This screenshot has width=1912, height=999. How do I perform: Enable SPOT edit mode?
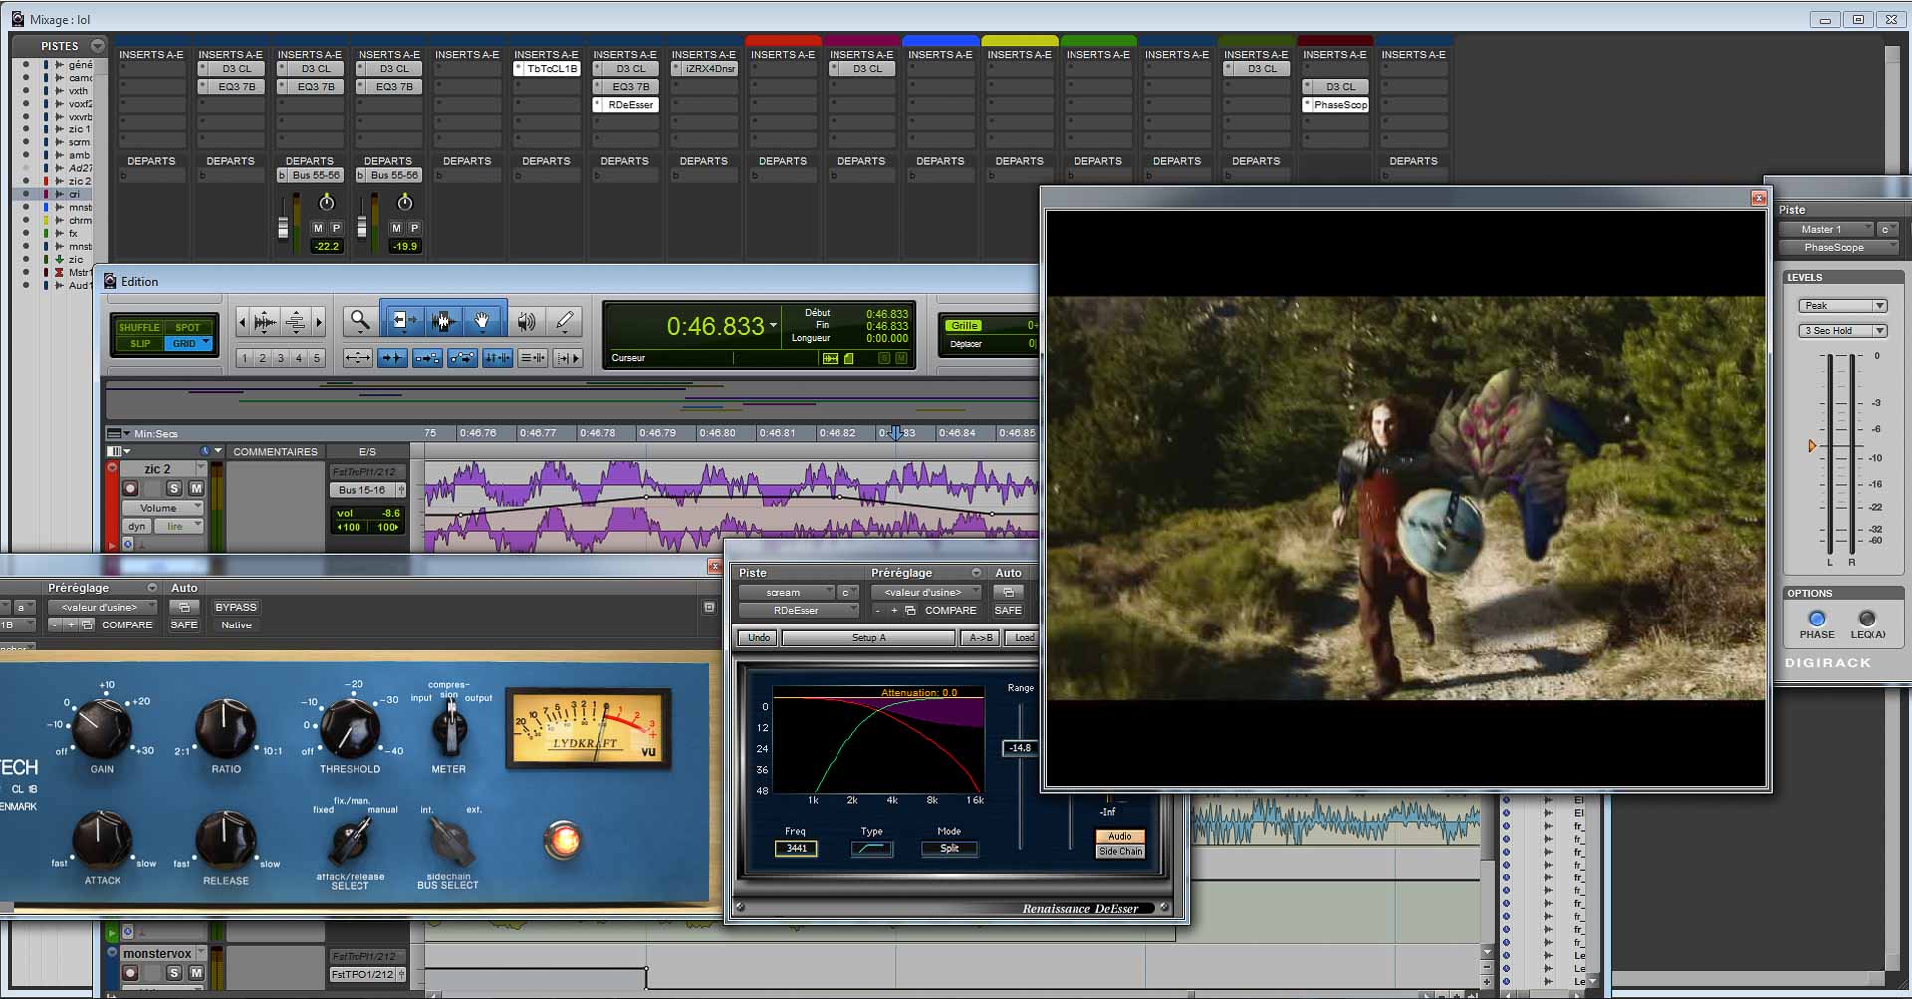[x=187, y=327]
